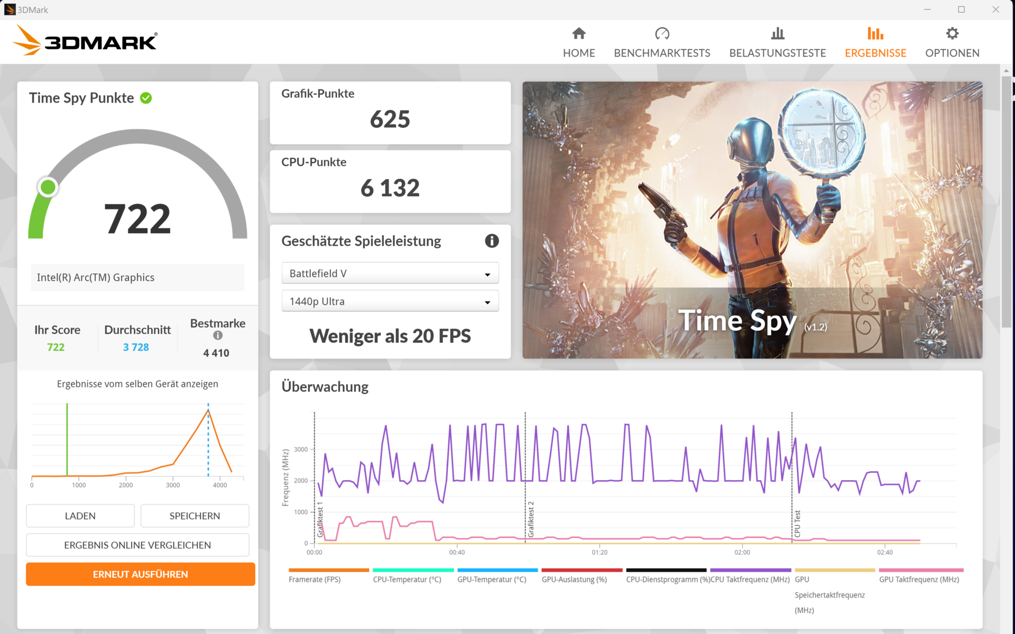Expand the 1440p Ultra resolution dropdown

tap(390, 301)
